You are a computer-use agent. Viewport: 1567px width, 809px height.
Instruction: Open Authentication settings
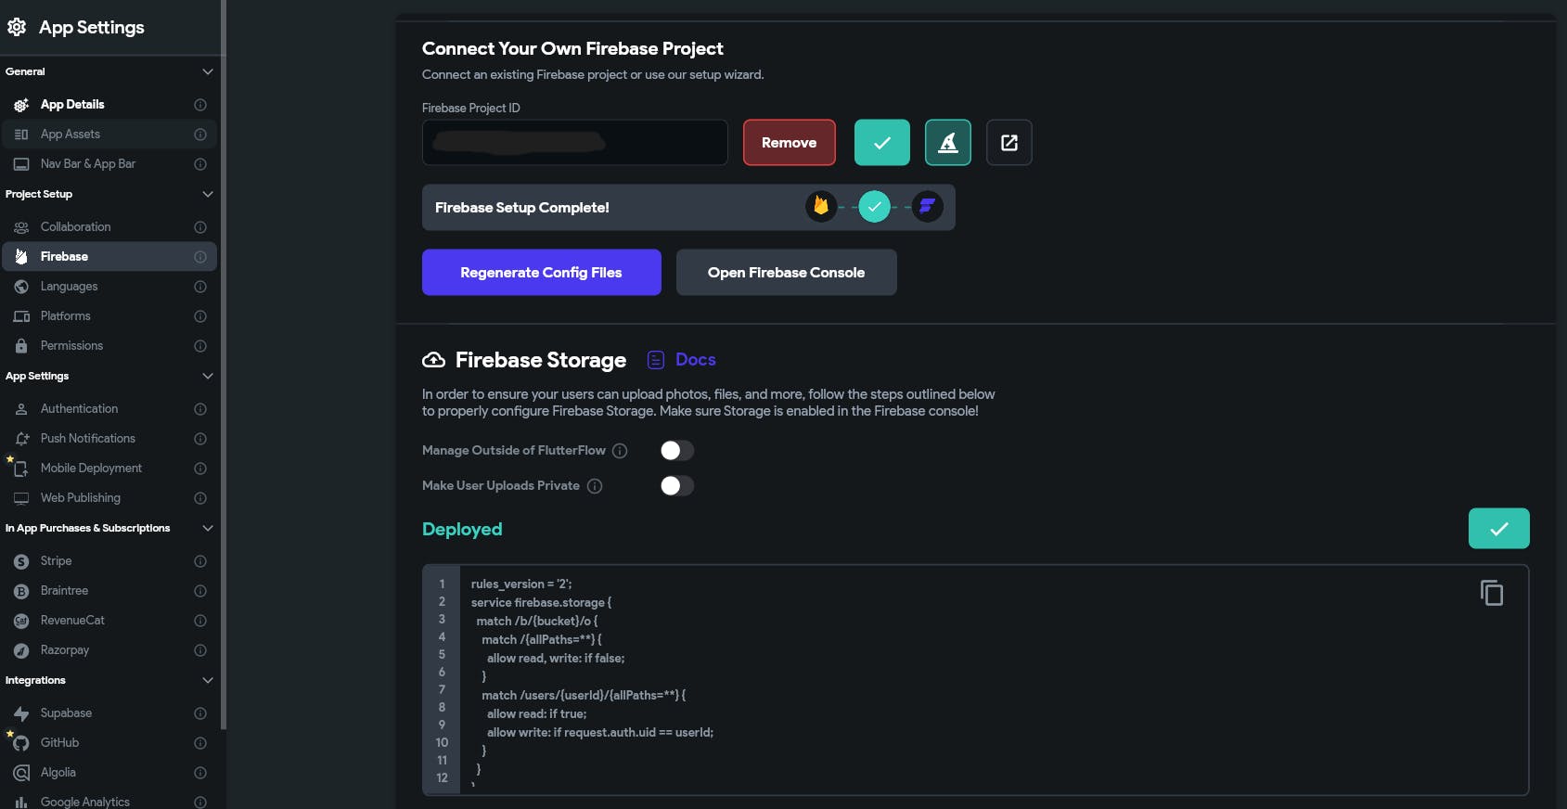(79, 409)
